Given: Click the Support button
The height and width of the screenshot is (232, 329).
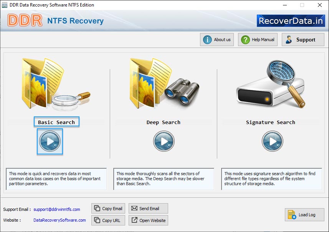Looking at the screenshot, I should coord(303,40).
